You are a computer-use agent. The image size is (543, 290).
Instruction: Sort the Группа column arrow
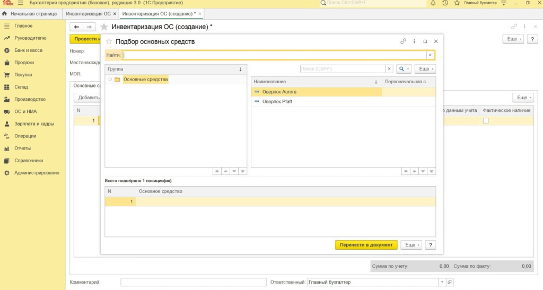[x=240, y=69]
